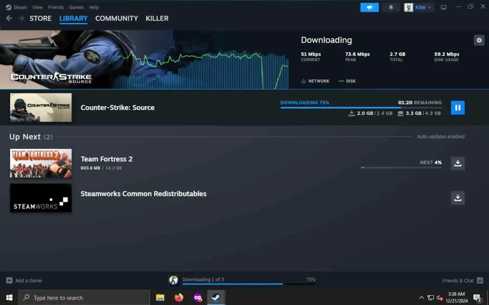Click the Steam taskbar icon
The height and width of the screenshot is (305, 489).
(216, 298)
